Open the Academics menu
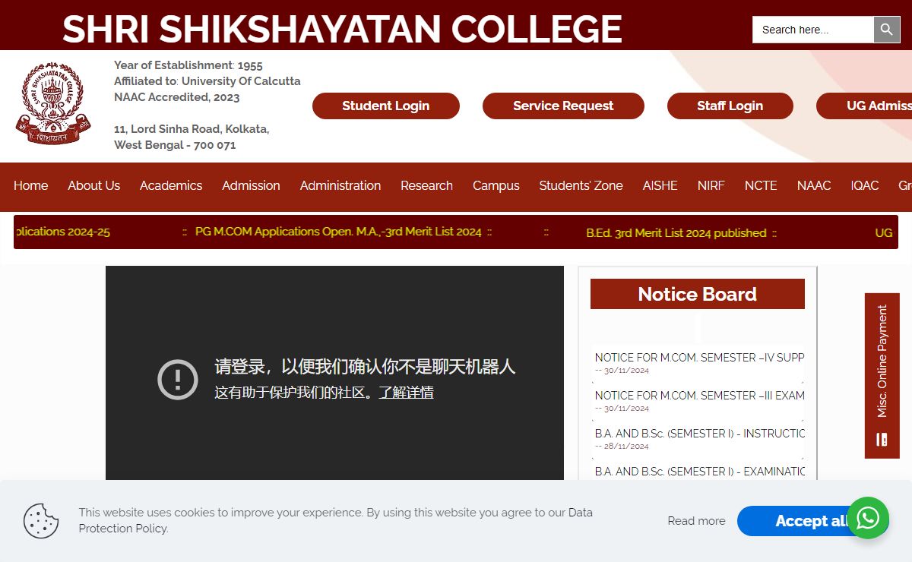Image resolution: width=912 pixels, height=562 pixels. tap(171, 185)
